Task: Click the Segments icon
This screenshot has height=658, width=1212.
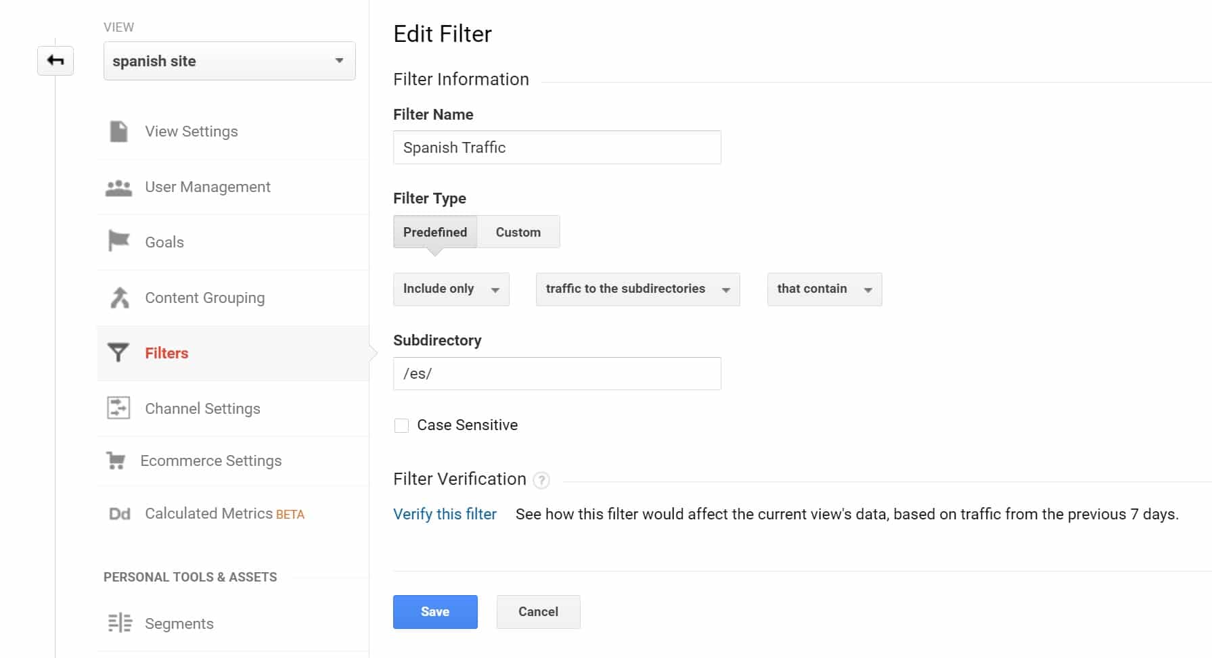Action: (x=120, y=623)
